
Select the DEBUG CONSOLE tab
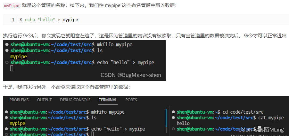tap(75, 100)
